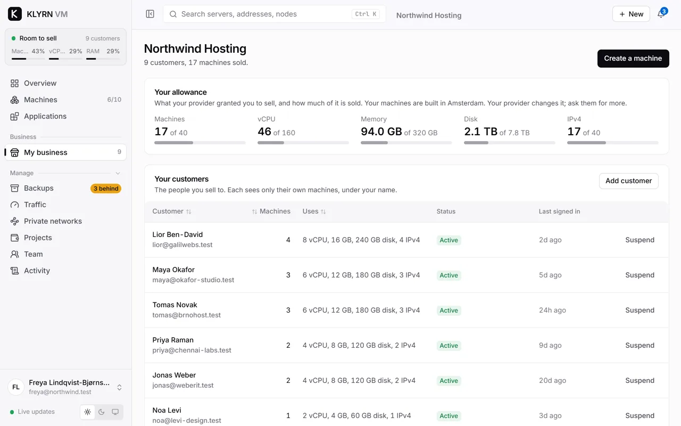
Task: Switch to the system theme
Action: pos(115,412)
